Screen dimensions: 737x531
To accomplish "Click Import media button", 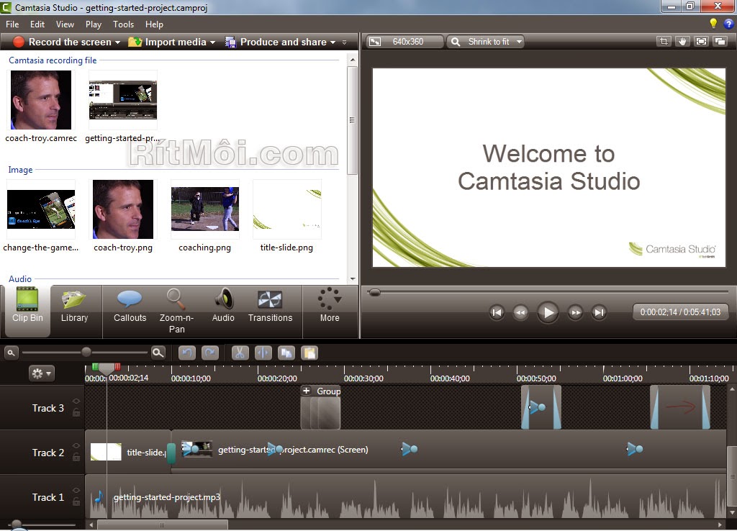I will (x=167, y=42).
